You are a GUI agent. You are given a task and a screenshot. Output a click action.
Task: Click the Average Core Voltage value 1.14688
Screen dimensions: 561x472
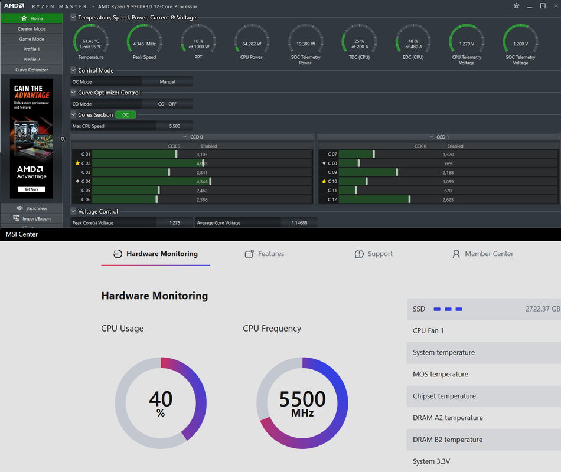point(299,222)
